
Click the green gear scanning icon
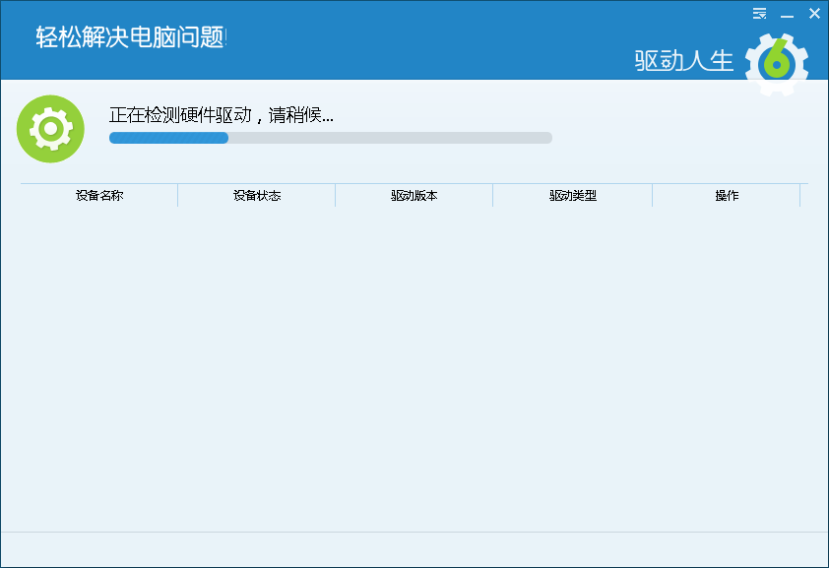tap(50, 129)
